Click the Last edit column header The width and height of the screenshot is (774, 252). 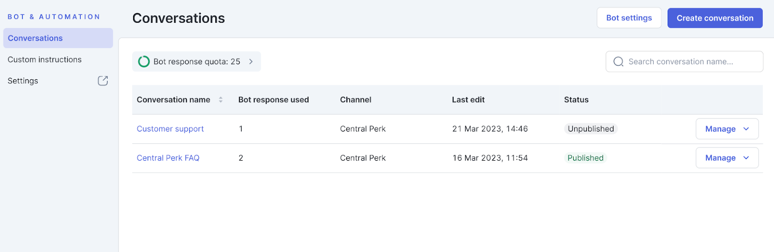click(x=468, y=100)
